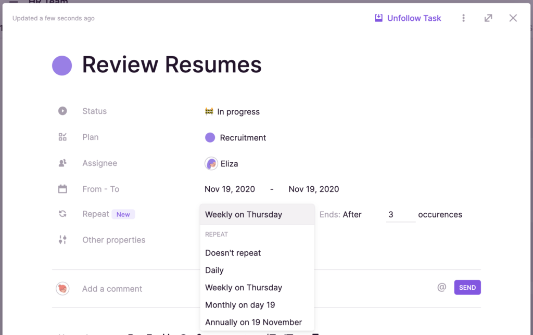The height and width of the screenshot is (335, 533).
Task: Click the occurrences number field
Action: point(400,215)
